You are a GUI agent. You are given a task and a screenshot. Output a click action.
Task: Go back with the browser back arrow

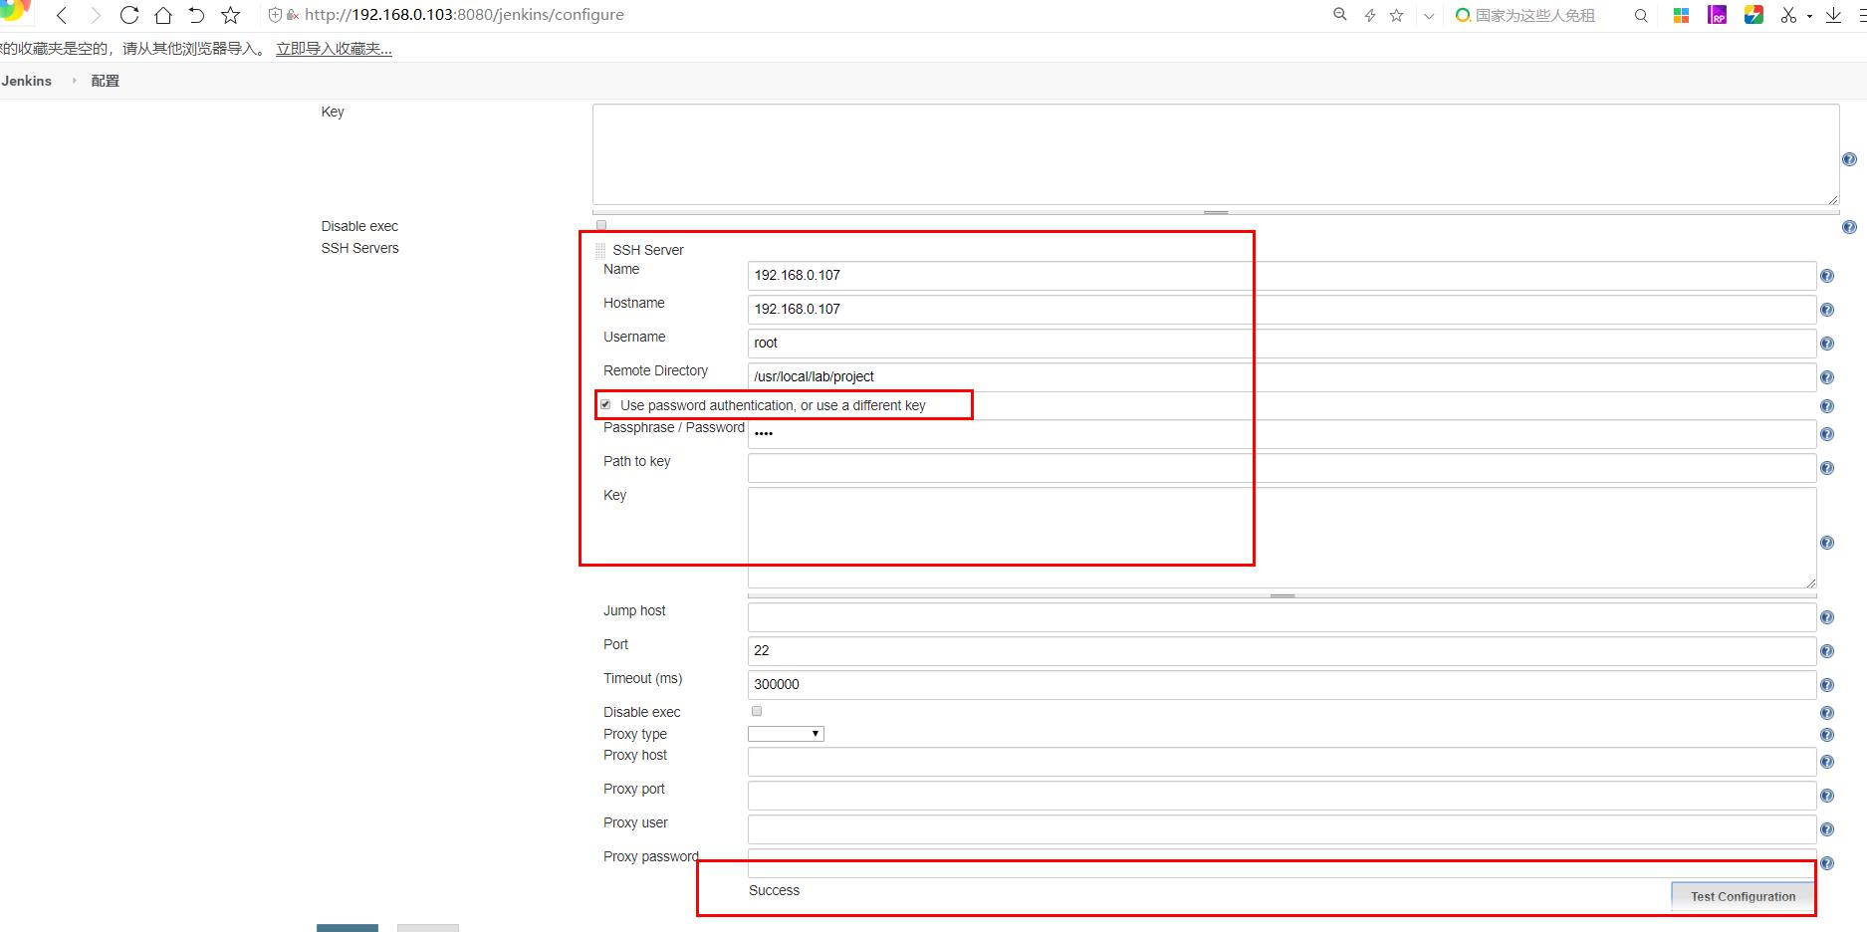[x=62, y=15]
